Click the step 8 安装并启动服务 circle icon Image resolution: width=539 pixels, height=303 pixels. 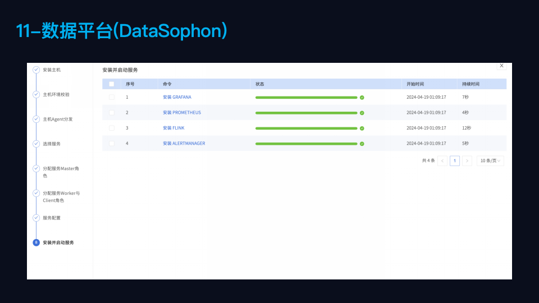pyautogui.click(x=36, y=242)
